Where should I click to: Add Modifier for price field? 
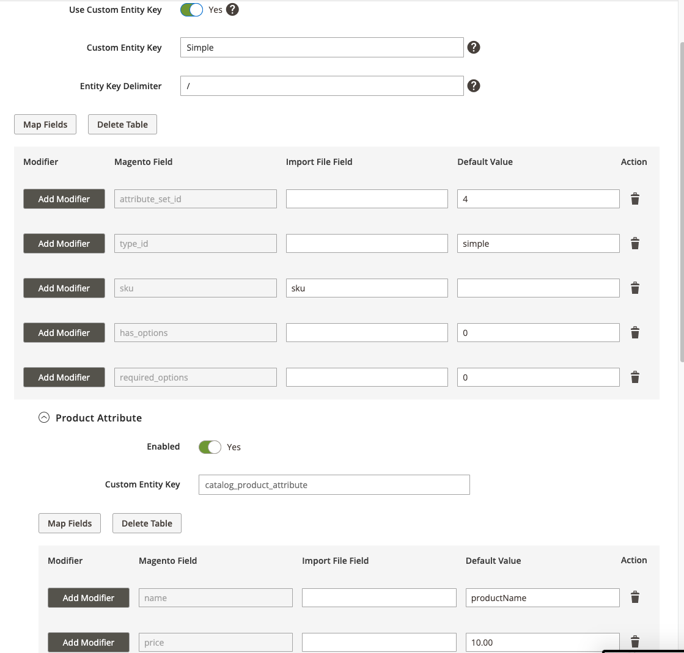point(89,642)
